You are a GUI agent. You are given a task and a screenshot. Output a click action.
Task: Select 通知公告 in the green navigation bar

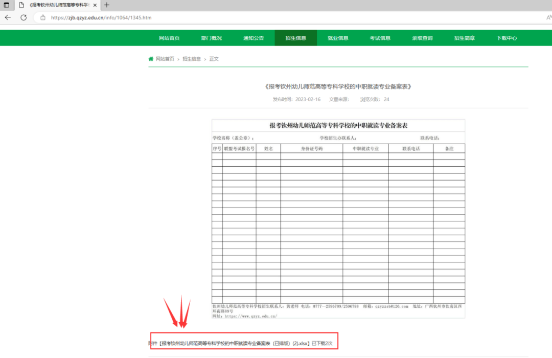tap(254, 38)
